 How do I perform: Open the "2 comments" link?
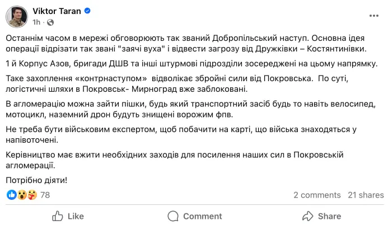tap(317, 195)
